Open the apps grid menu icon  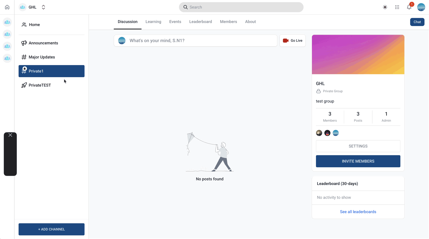click(397, 7)
